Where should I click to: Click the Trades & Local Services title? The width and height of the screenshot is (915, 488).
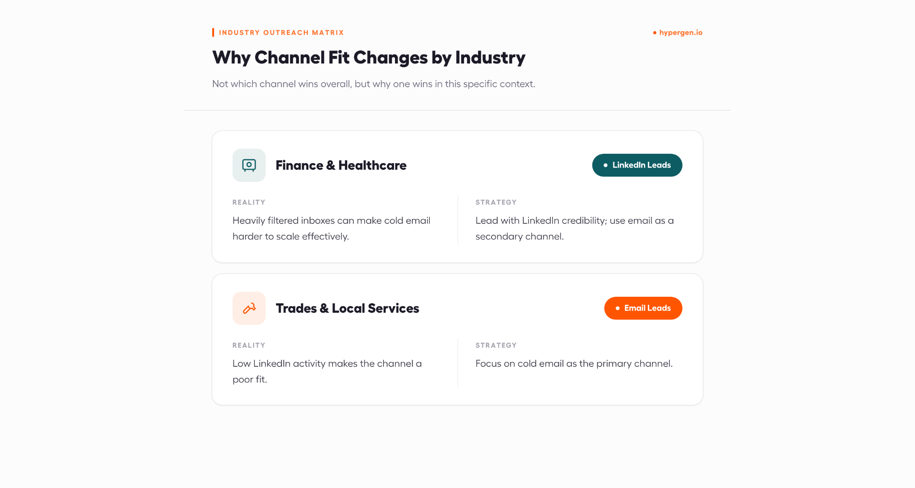pos(347,308)
